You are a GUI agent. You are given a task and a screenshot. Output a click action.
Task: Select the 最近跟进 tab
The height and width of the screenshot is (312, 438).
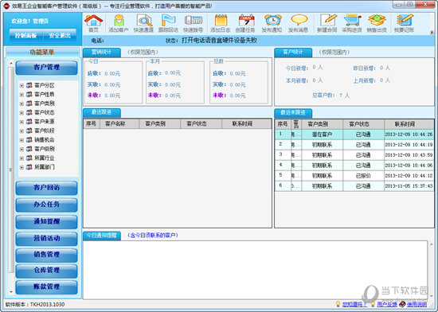(102, 112)
